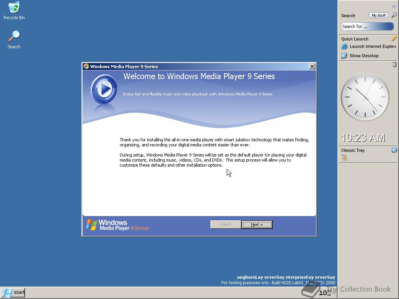Click the keys icon under Classic Tray
This screenshot has width=399, height=299.
coord(344,158)
